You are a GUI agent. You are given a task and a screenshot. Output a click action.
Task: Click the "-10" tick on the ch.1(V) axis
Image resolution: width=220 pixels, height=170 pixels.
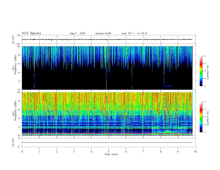18,44
